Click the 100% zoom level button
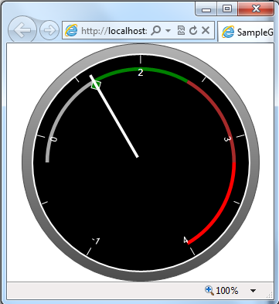Image resolution: width=279 pixels, height=304 pixels. pyautogui.click(x=226, y=291)
